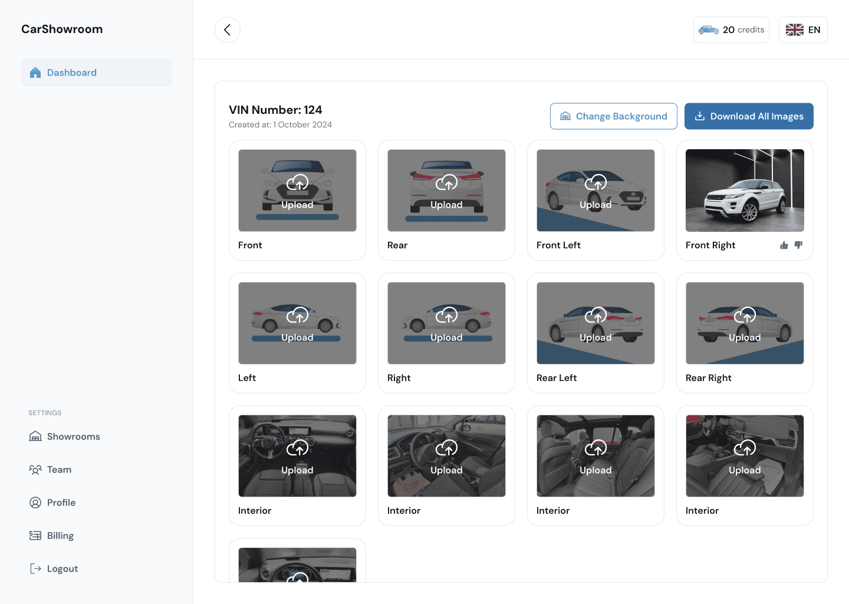Upload an image to the Rear slot
849x604 pixels.
coord(446,191)
